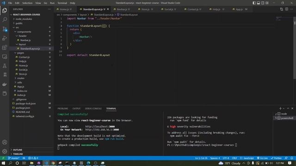Click the split editor right icon
The width and height of the screenshot is (296, 166).
click(287, 9)
